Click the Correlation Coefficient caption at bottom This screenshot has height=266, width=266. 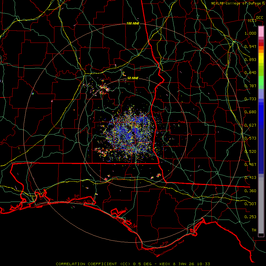coord(133,264)
